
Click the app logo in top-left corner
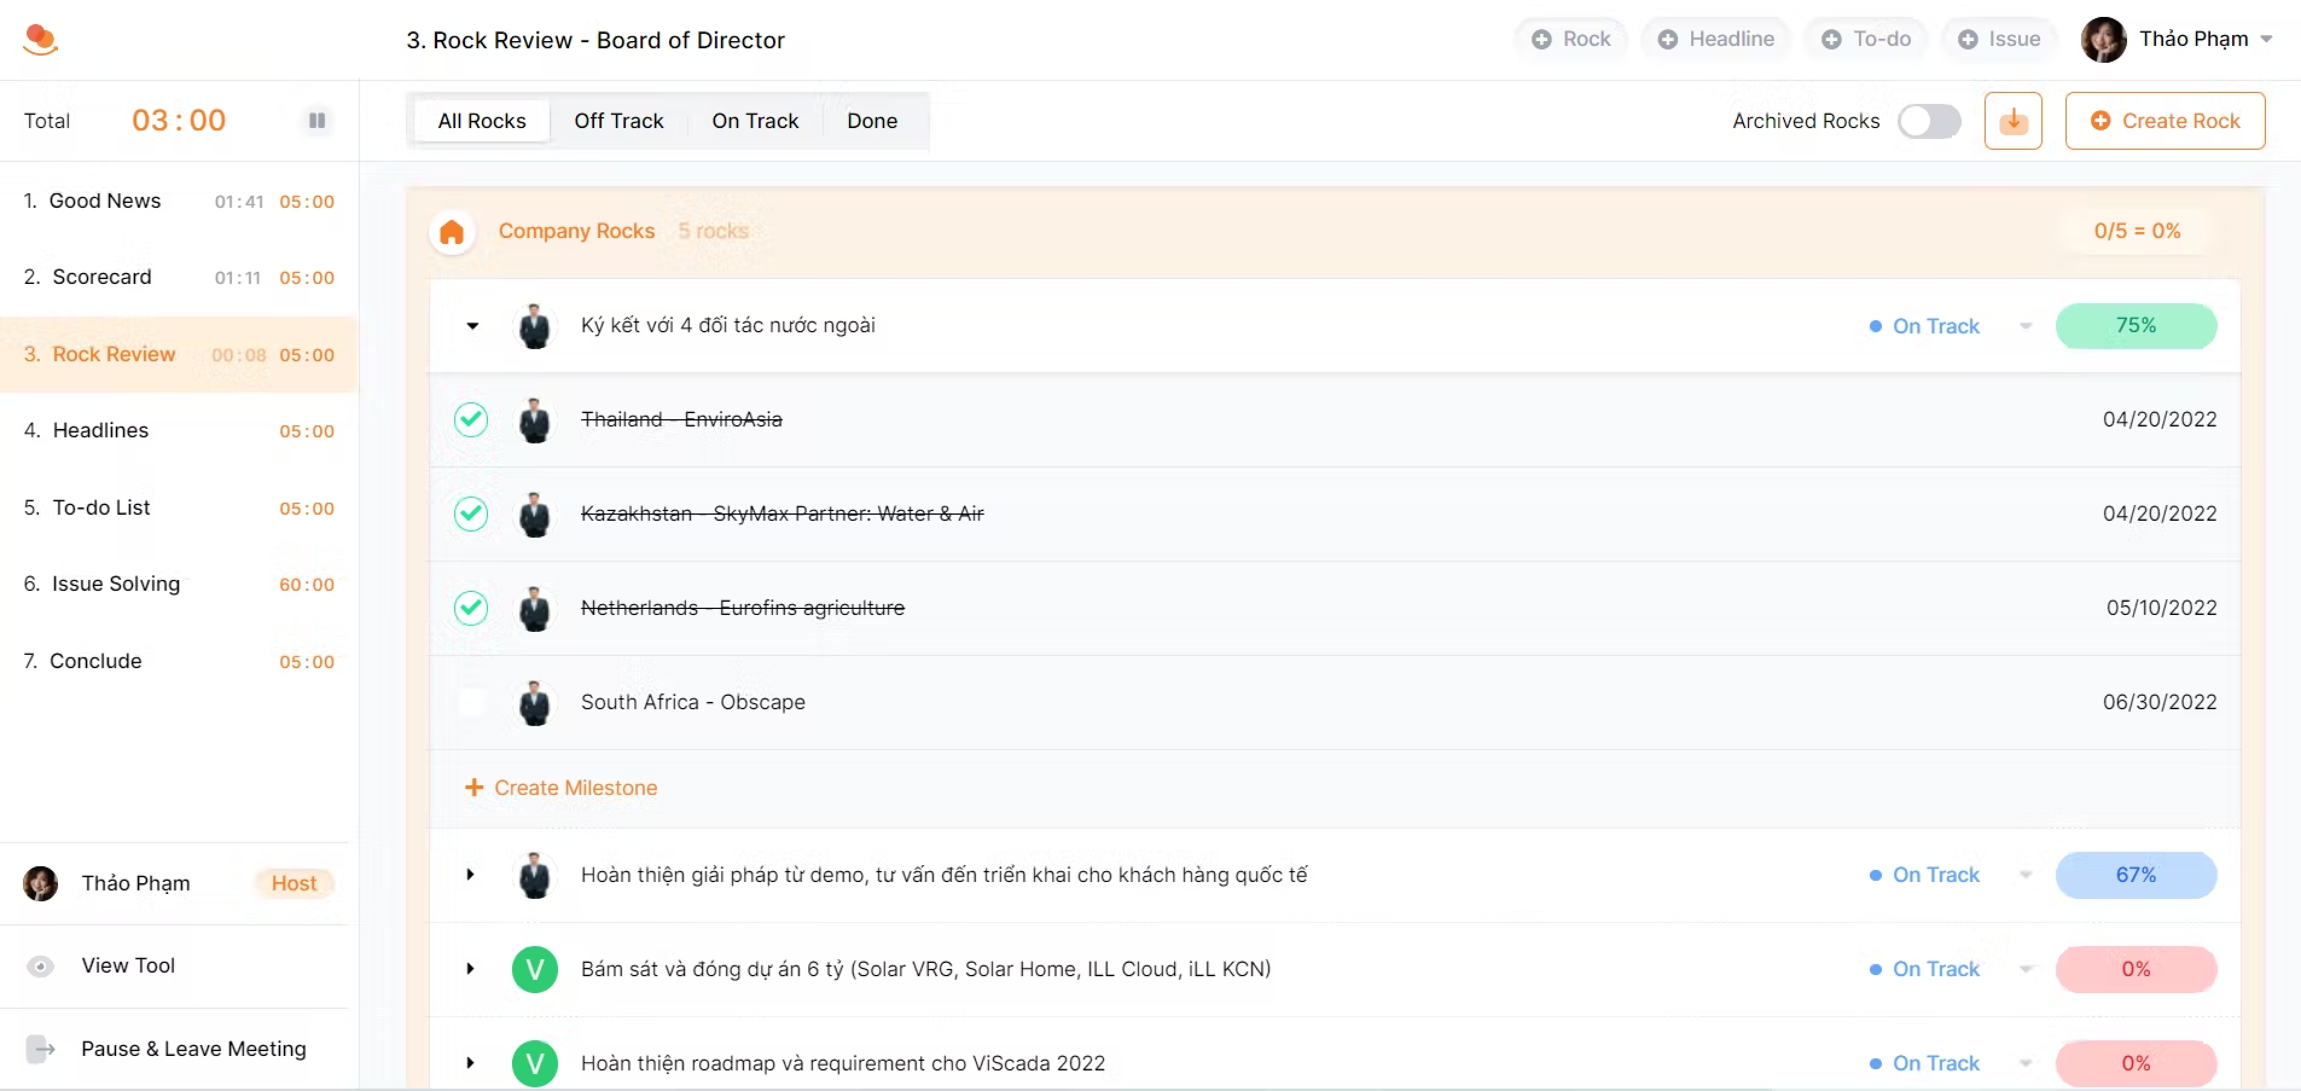click(x=40, y=39)
